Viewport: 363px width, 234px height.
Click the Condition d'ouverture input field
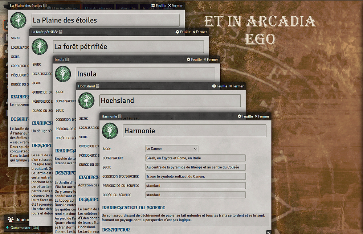(195, 177)
